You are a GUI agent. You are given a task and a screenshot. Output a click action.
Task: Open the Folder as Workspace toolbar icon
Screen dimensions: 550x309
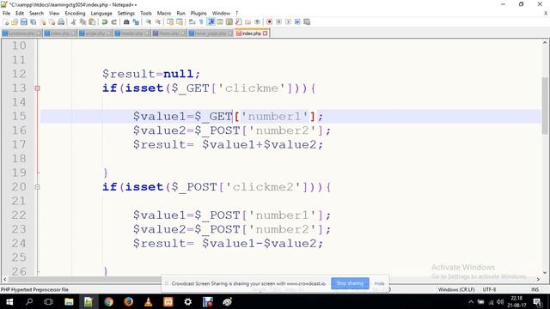point(247,21)
